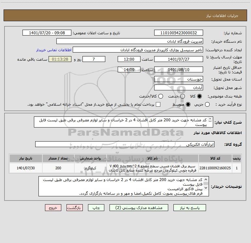
Task: Click price validity date 1401/08/10 field
Action: click(x=179, y=70)
